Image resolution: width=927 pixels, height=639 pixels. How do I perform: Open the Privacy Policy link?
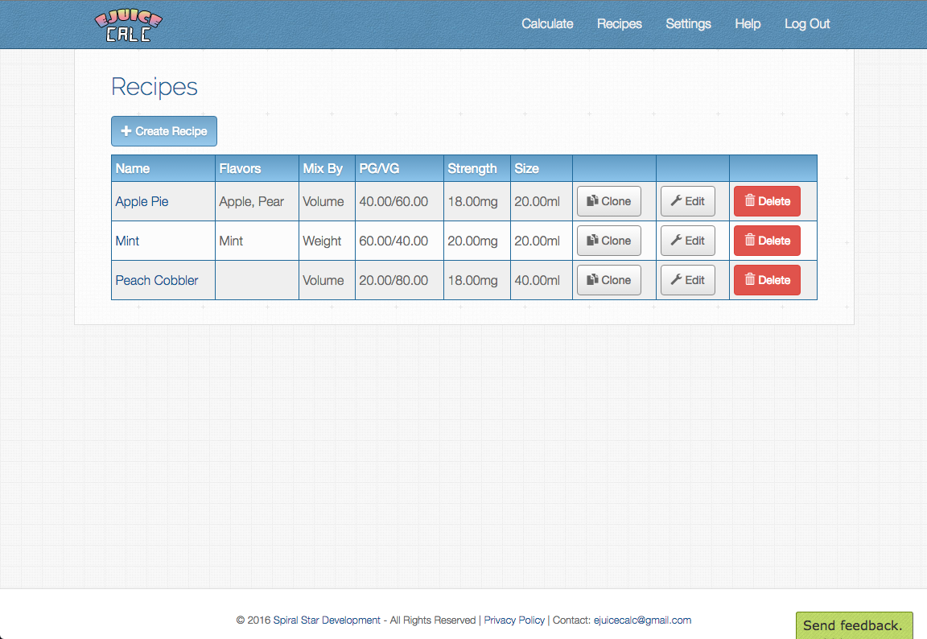(x=514, y=620)
